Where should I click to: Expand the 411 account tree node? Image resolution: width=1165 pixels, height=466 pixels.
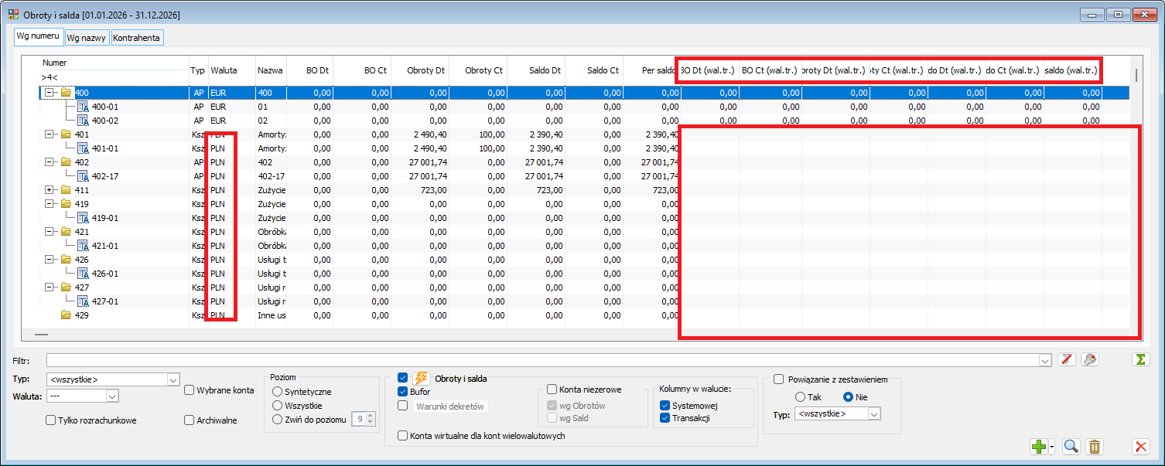tap(50, 190)
